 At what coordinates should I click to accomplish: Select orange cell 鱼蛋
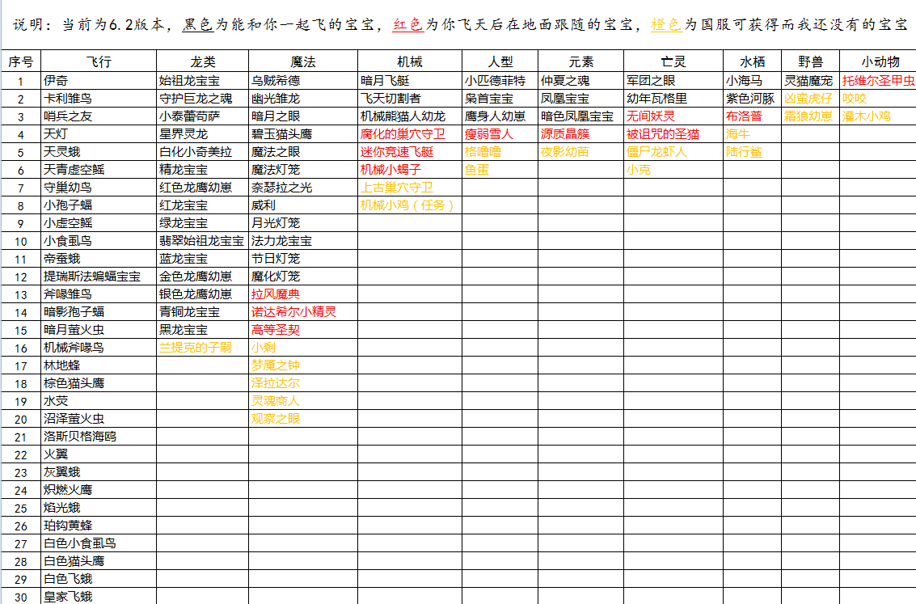(500, 170)
